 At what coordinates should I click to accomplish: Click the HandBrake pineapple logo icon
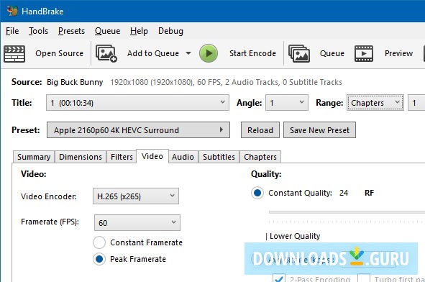12,11
